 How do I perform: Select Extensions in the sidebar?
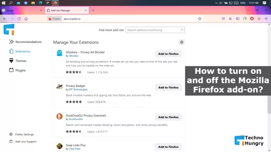tap(20, 51)
